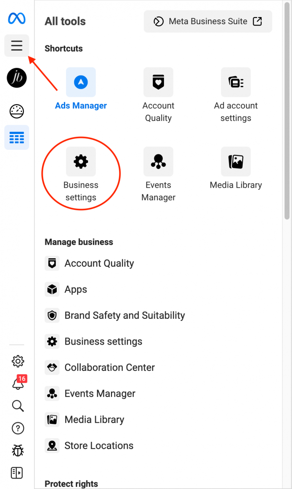This screenshot has width=292, height=489.
Task: Select the Campaigns table grid icon
Action: click(17, 138)
